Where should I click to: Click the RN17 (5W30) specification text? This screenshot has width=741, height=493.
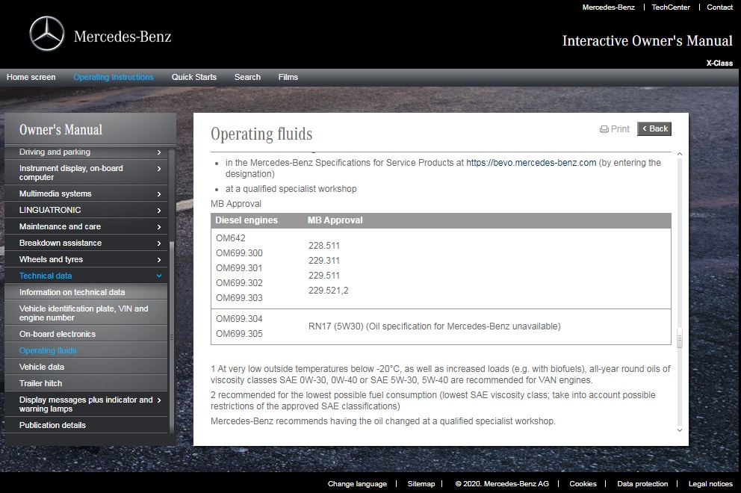(434, 326)
